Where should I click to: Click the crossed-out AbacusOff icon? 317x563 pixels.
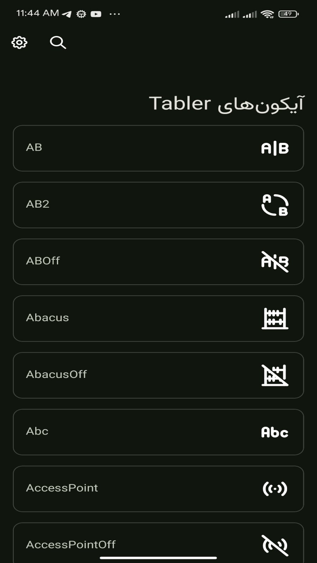pyautogui.click(x=275, y=375)
